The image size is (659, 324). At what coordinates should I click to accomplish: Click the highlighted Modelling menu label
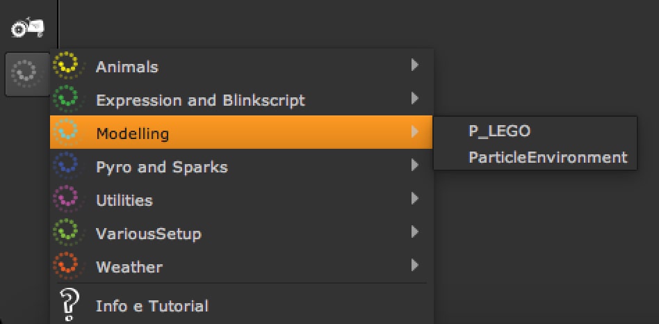[x=132, y=133]
